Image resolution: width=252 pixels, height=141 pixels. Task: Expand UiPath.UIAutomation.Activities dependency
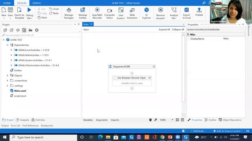click(11, 65)
